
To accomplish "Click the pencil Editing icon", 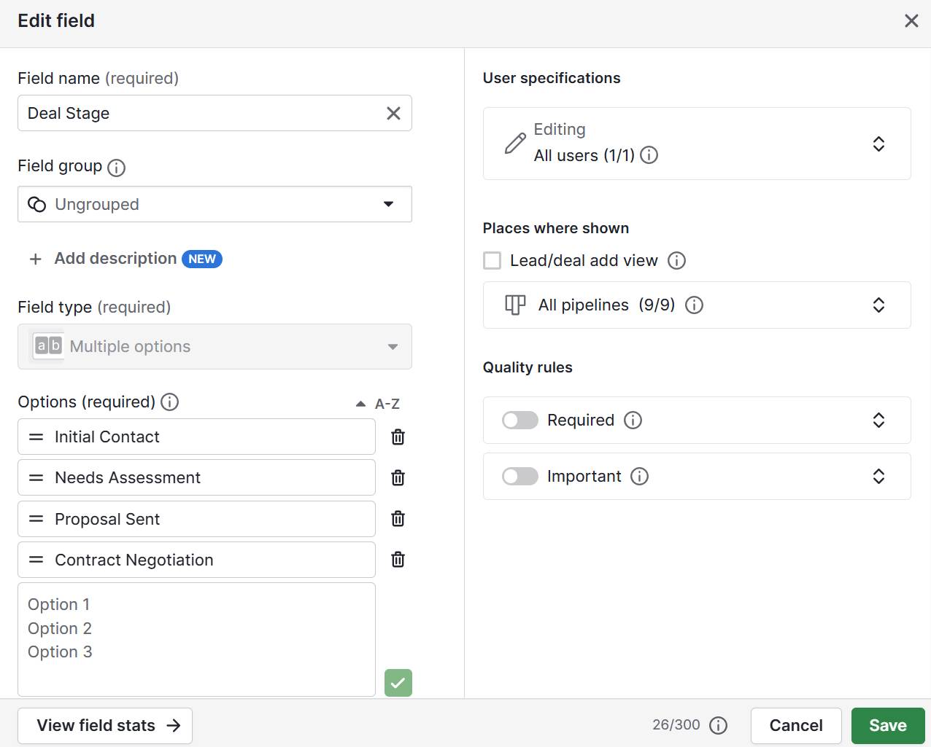I will click(516, 143).
